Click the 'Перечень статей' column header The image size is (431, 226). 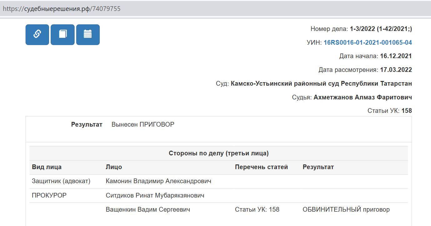tap(261, 167)
